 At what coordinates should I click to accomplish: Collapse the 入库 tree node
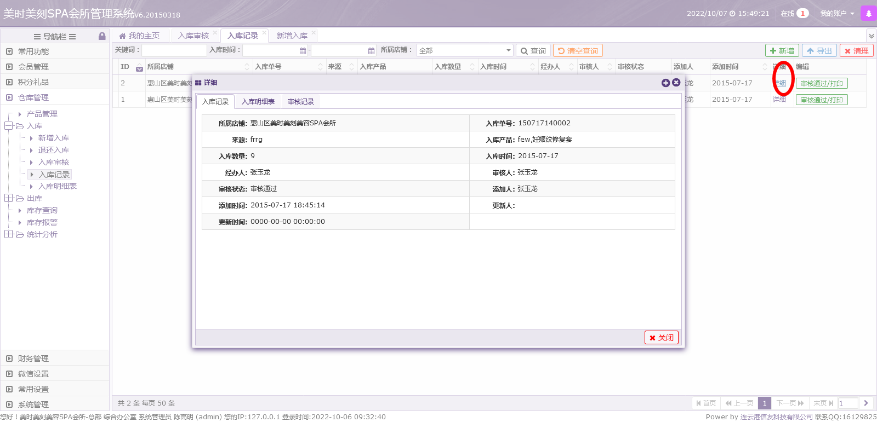coord(8,126)
